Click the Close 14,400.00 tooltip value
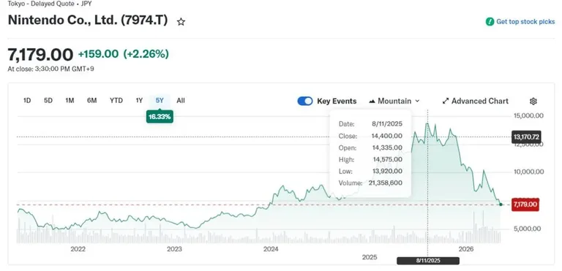Image resolution: width=562 pixels, height=271 pixels. (x=386, y=136)
